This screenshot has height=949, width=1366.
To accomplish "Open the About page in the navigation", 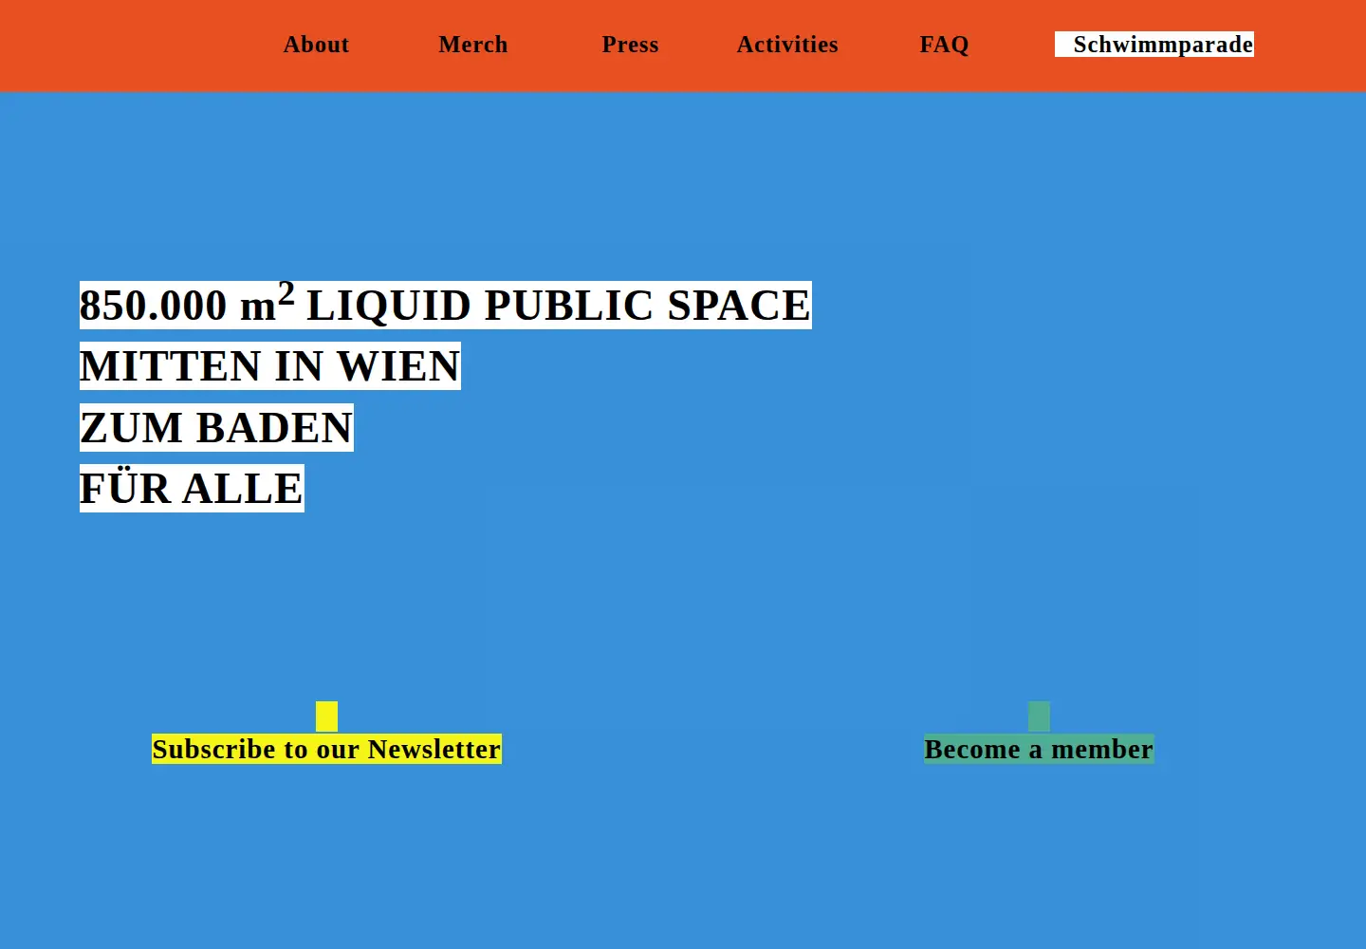I will 316,45.
